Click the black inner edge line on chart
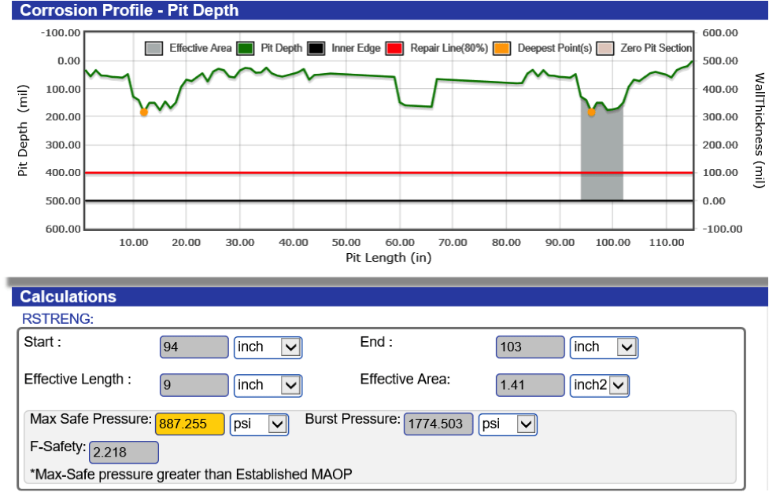 point(388,200)
